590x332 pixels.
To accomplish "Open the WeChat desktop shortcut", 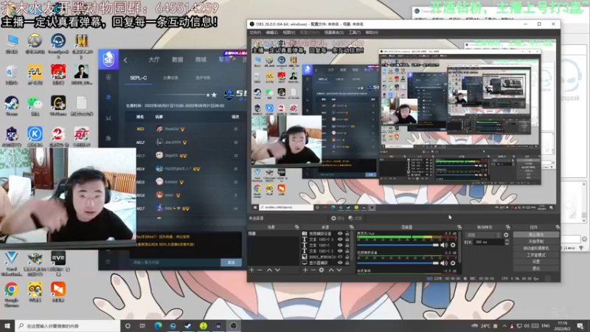I will (35, 106).
